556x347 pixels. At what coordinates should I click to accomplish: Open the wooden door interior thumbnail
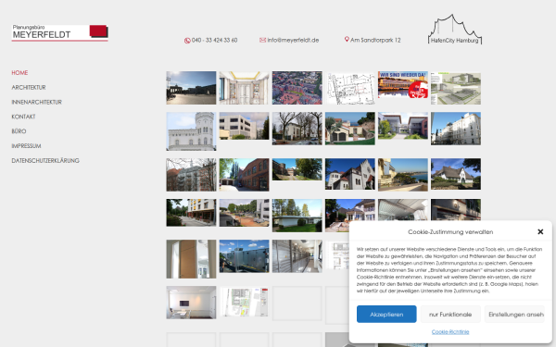coord(191,259)
